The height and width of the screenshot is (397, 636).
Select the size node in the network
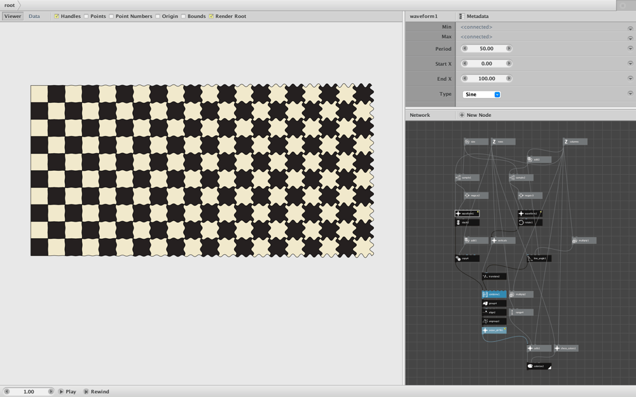click(x=476, y=142)
